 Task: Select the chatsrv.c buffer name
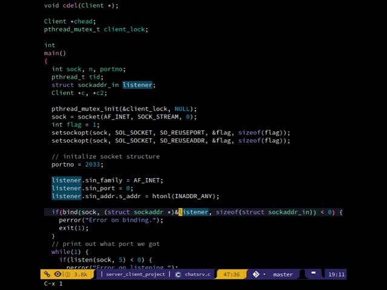coord(198,274)
